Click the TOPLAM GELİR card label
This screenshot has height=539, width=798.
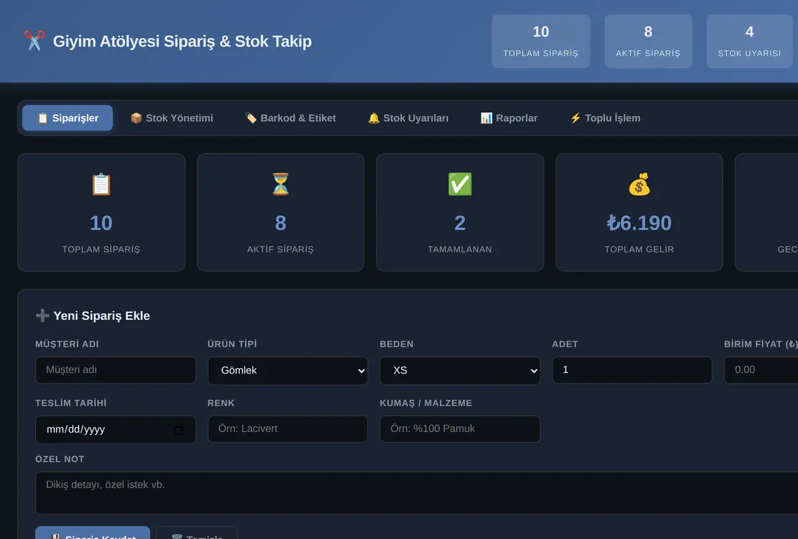pyautogui.click(x=639, y=249)
